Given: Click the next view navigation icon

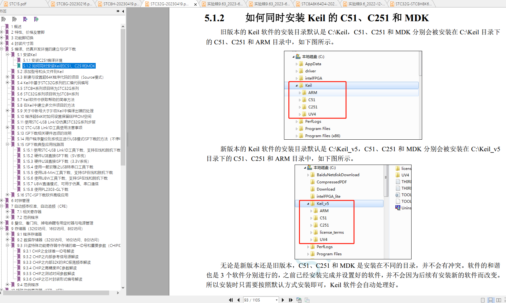Looking at the screenshot, I should (x=307, y=300).
